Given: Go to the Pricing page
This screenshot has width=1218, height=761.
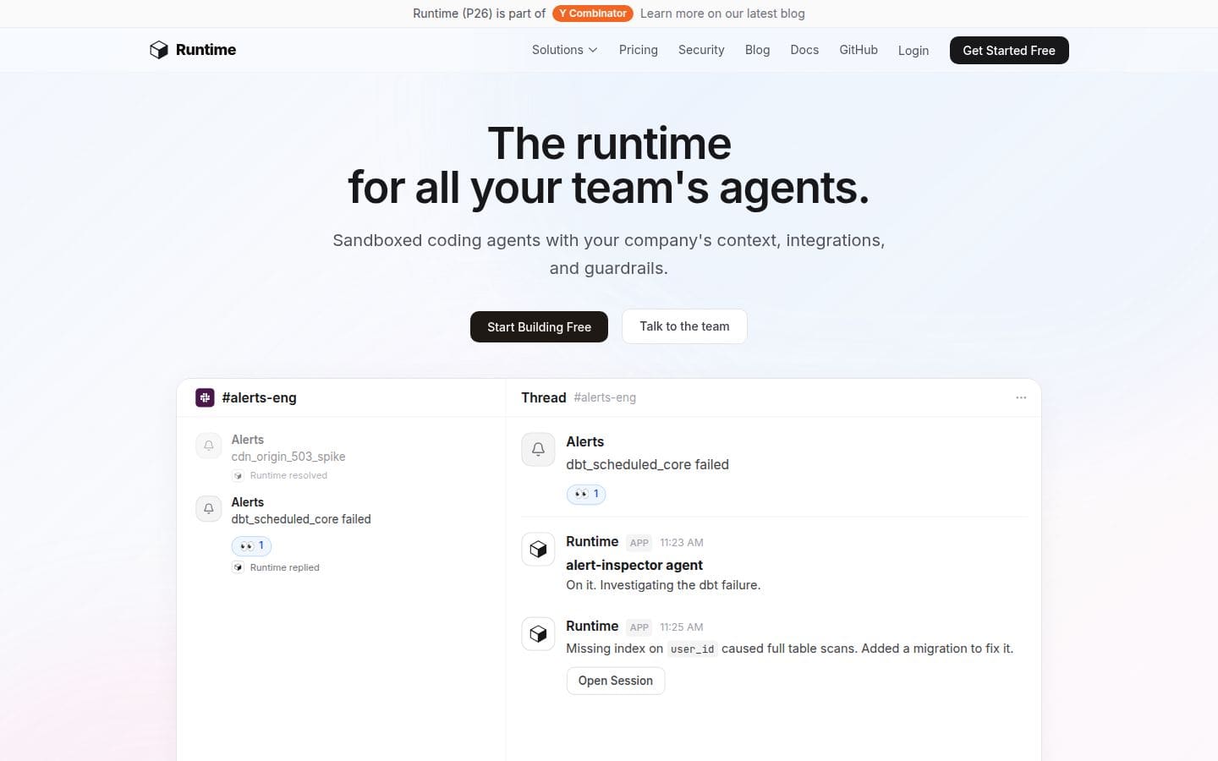Looking at the screenshot, I should point(639,50).
